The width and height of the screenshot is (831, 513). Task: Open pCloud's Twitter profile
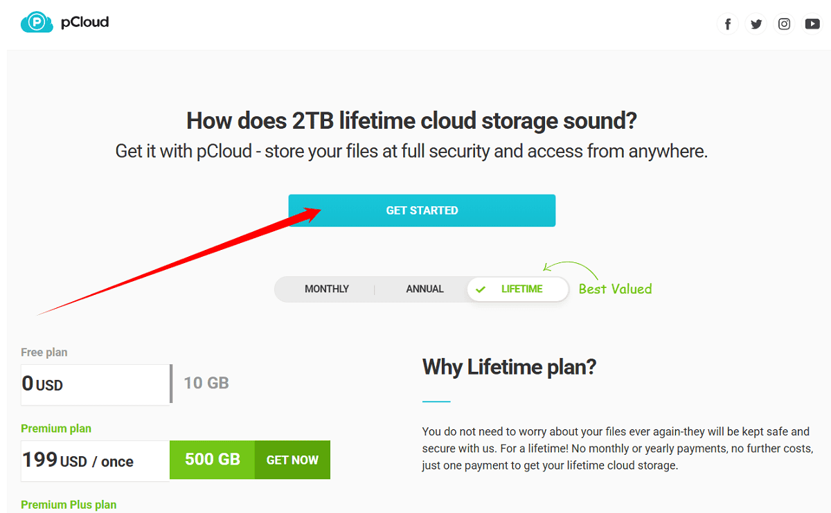pos(756,23)
